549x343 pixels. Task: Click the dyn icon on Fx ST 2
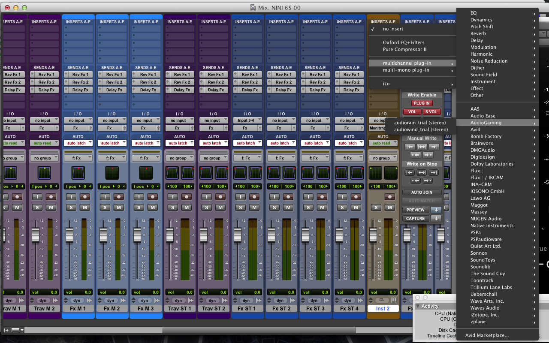tap(281, 301)
